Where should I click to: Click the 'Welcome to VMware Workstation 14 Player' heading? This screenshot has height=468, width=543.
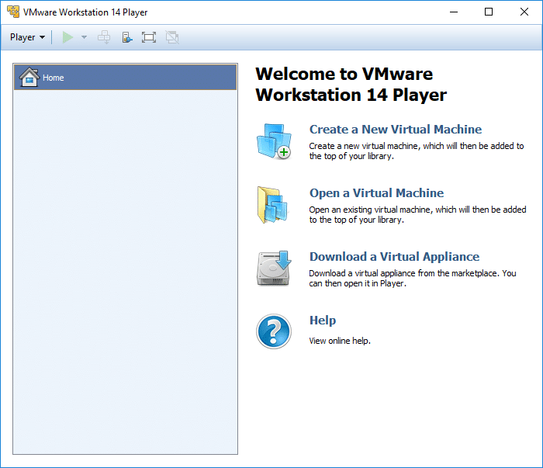351,84
